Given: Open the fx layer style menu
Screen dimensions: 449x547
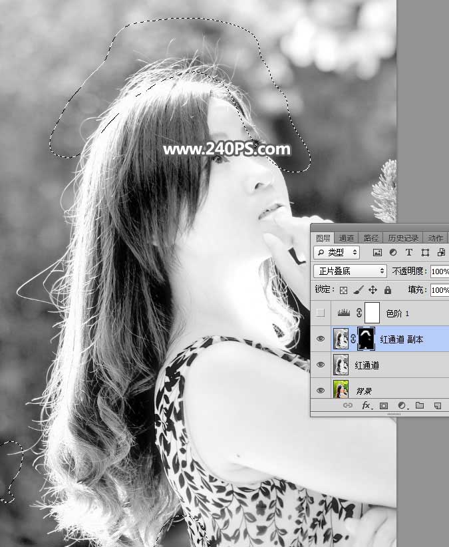Looking at the screenshot, I should point(366,405).
